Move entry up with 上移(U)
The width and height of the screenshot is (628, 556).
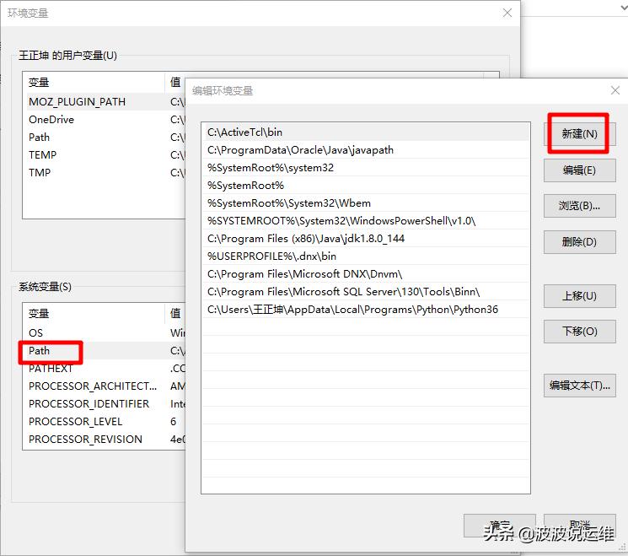pos(580,296)
